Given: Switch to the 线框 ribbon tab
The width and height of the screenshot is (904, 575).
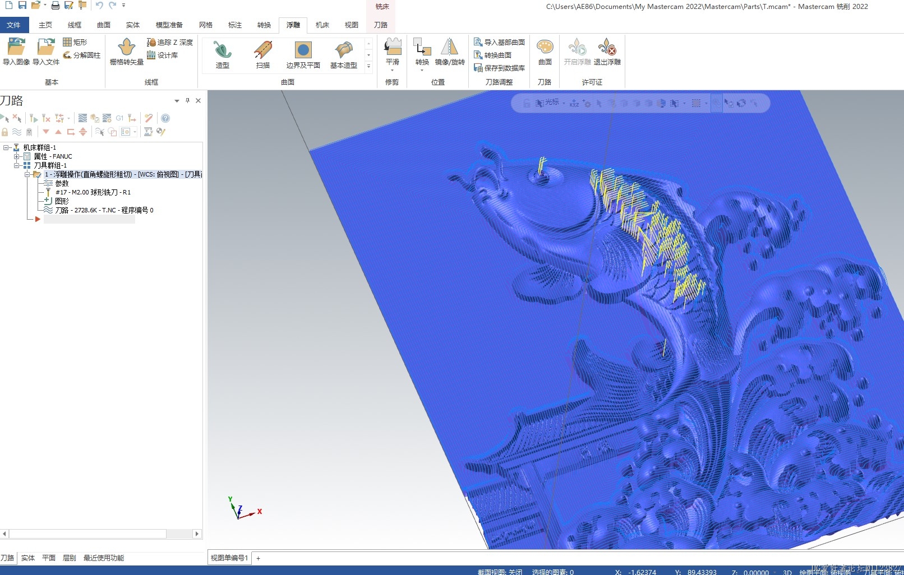Looking at the screenshot, I should tap(75, 25).
